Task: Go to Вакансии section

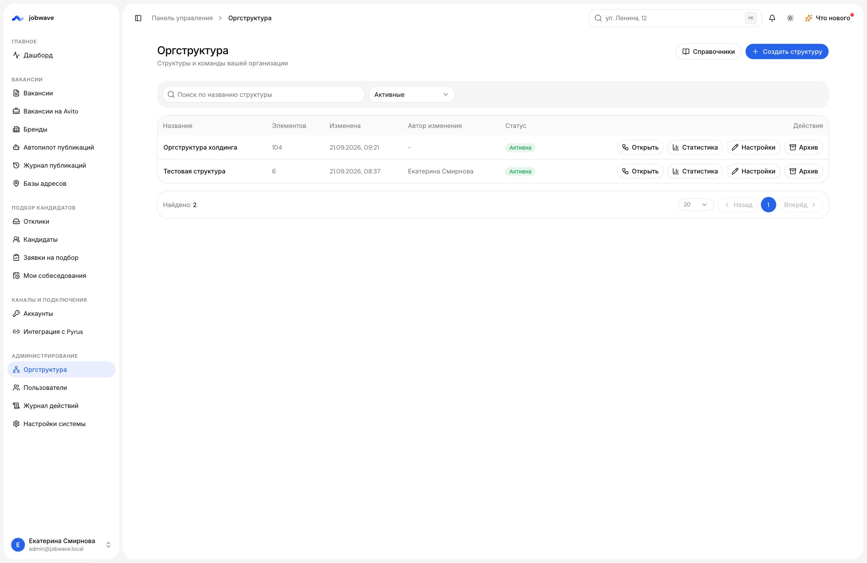Action: 61,93
